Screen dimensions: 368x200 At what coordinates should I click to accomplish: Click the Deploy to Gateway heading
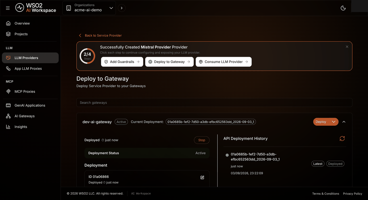(103, 79)
